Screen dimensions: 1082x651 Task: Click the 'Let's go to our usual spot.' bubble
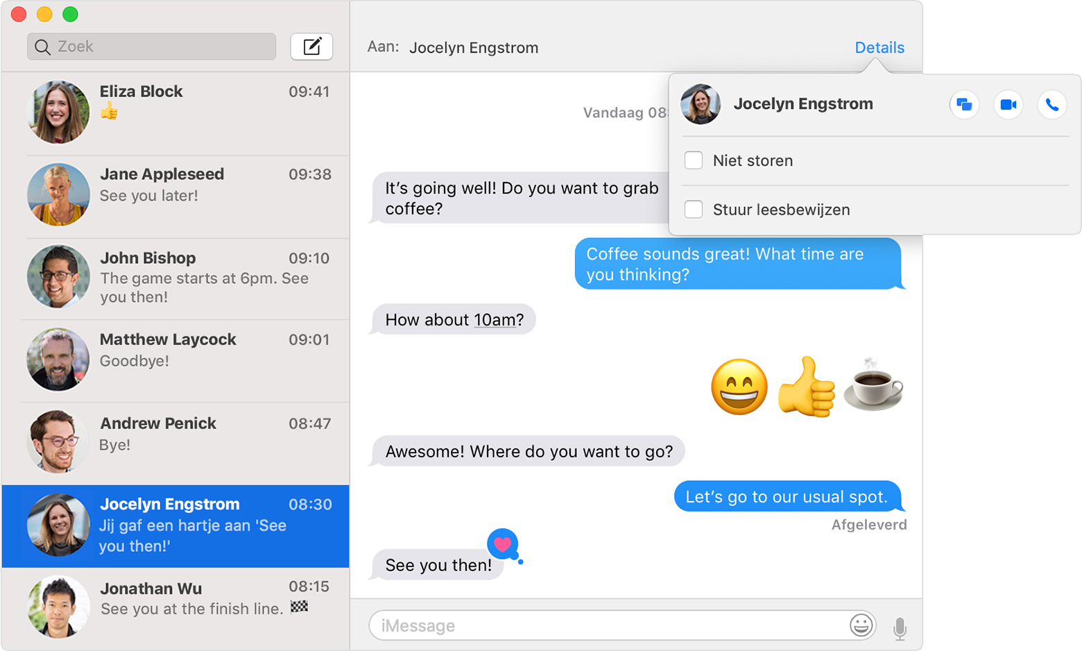(788, 496)
